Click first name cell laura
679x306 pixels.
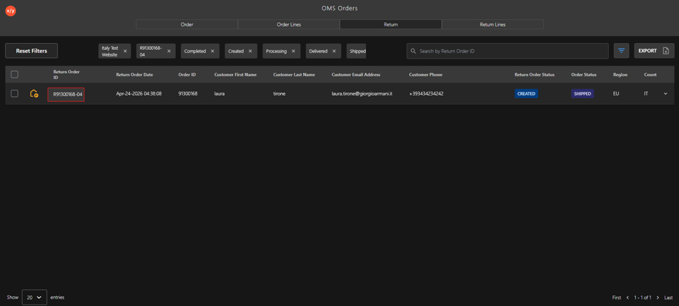219,94
